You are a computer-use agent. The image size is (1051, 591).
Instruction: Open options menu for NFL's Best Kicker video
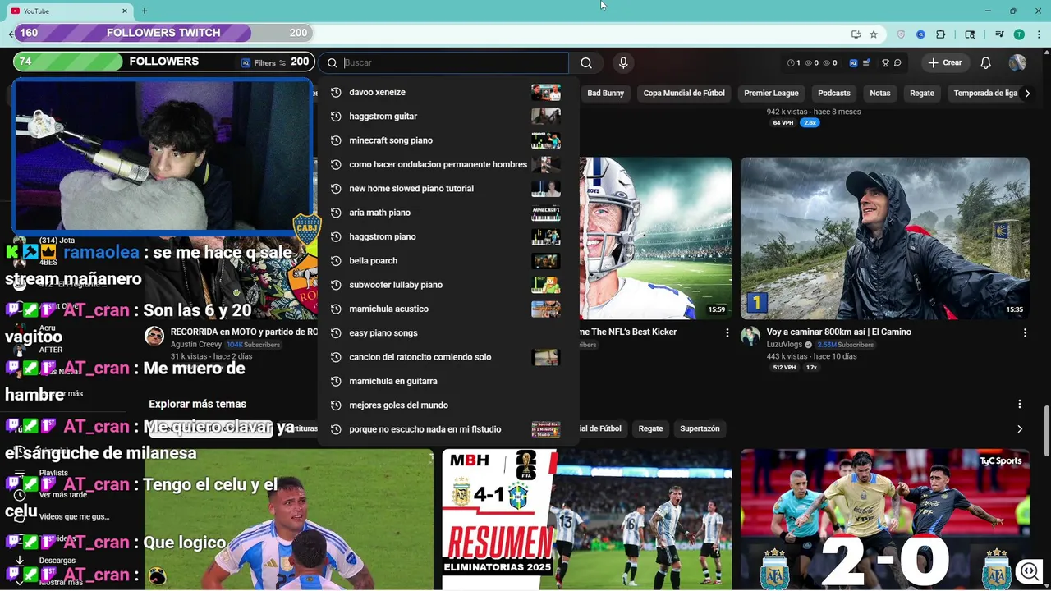(x=727, y=332)
